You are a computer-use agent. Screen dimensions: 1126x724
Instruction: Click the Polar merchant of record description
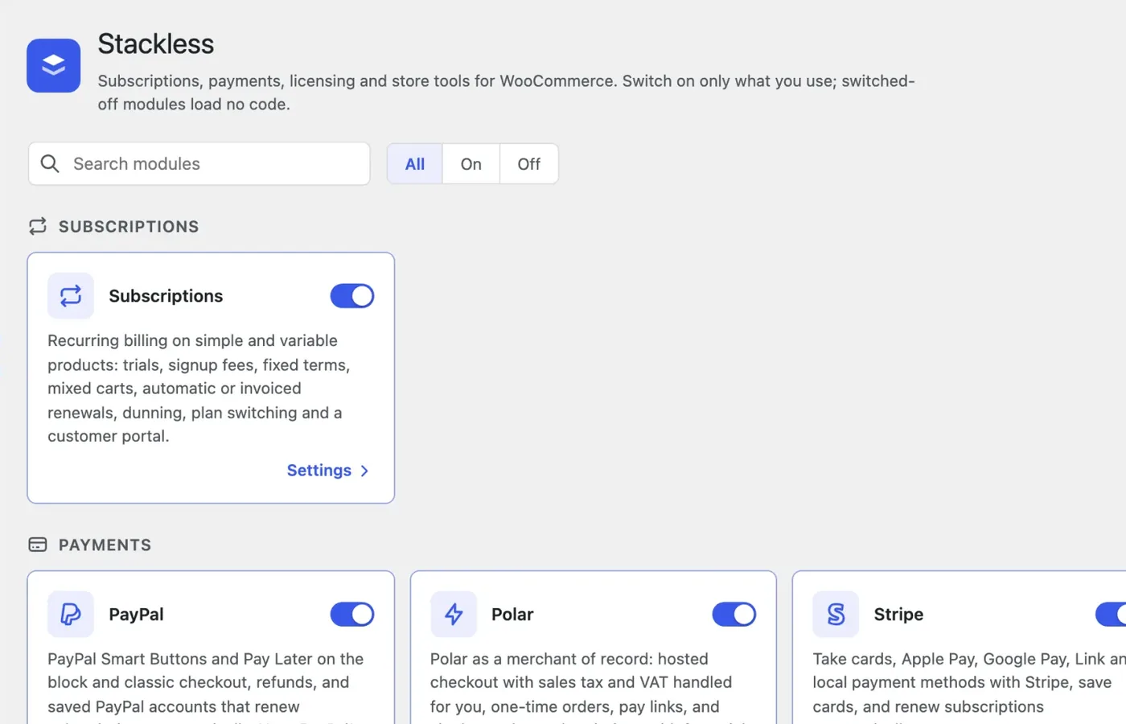tap(581, 689)
